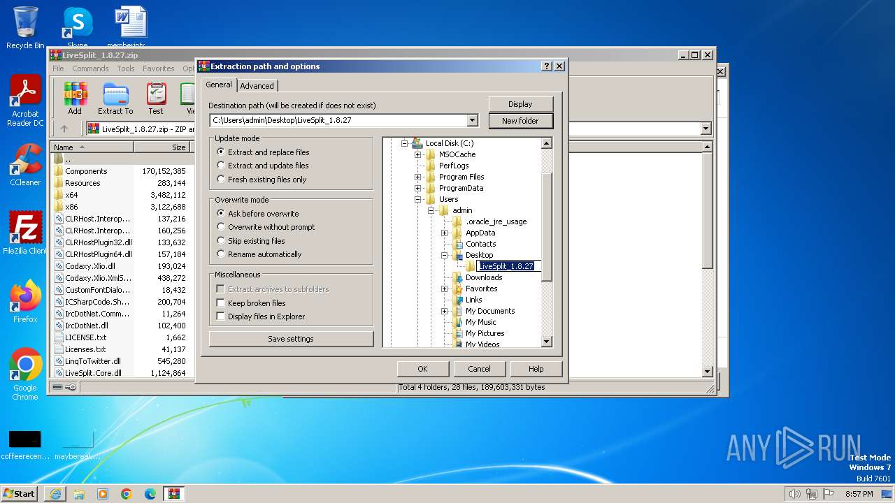The width and height of the screenshot is (895, 503).
Task: Select the CCleaner desktop icon
Action: (25, 165)
